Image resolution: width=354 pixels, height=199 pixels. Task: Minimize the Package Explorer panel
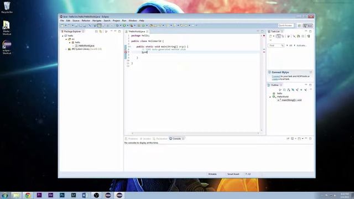tap(116, 32)
